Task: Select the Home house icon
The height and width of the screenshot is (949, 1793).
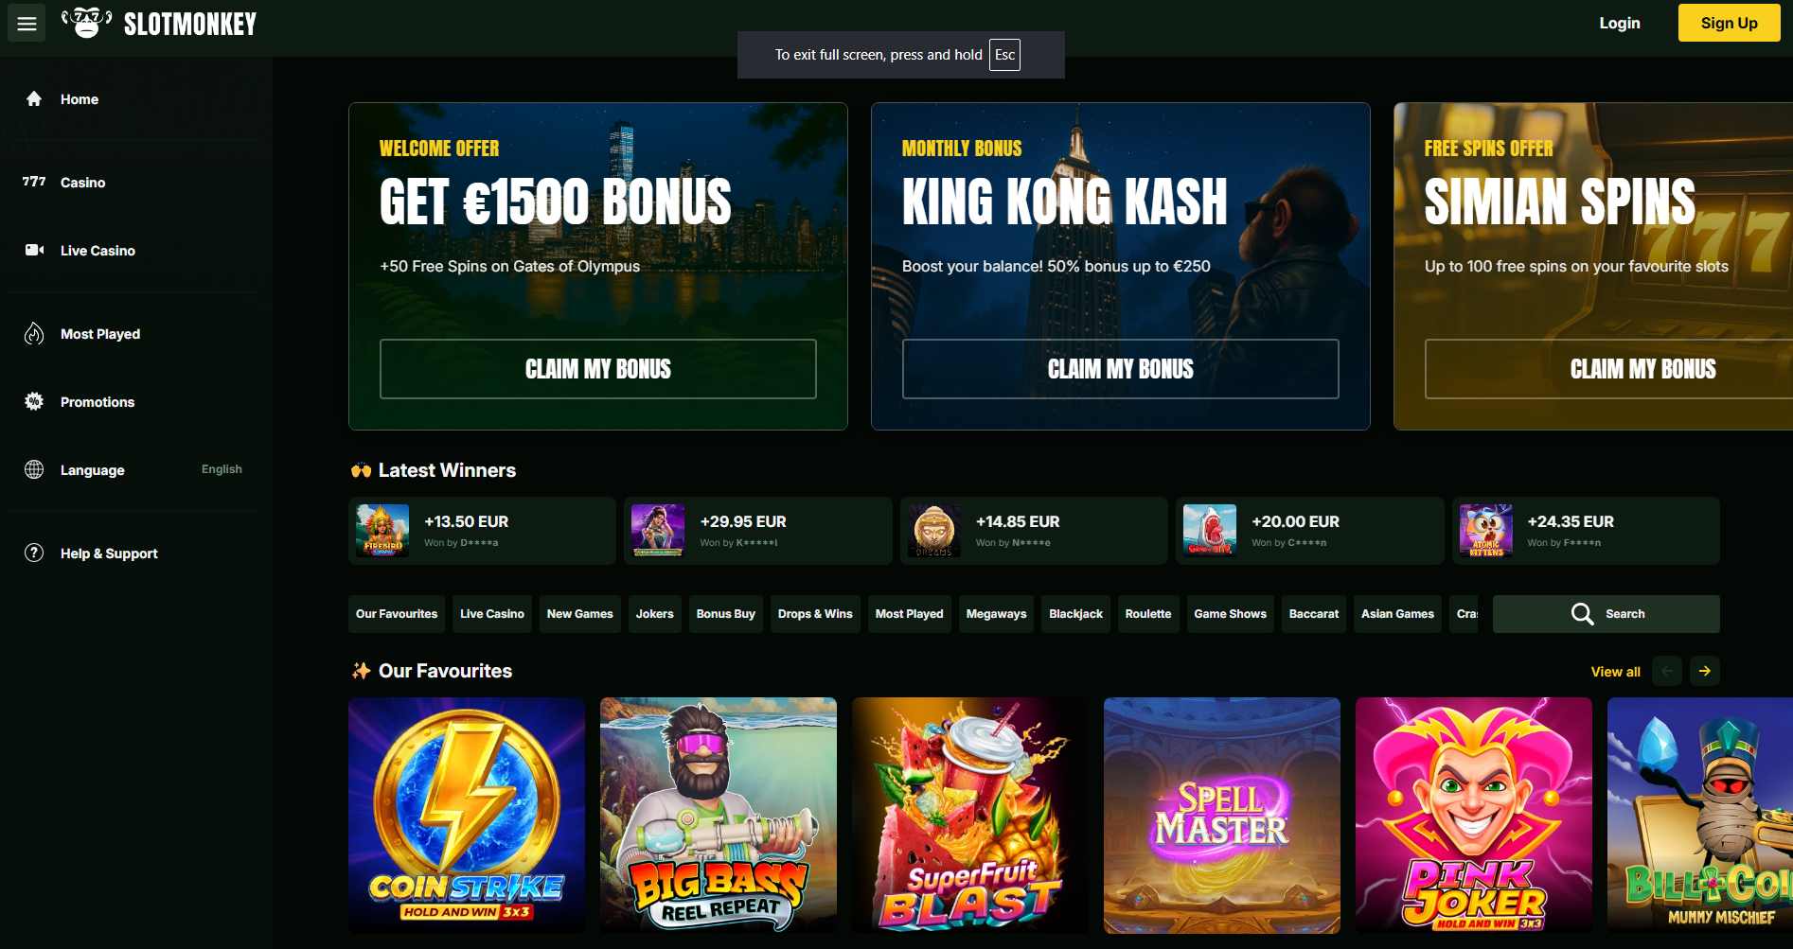Action: coord(34,98)
